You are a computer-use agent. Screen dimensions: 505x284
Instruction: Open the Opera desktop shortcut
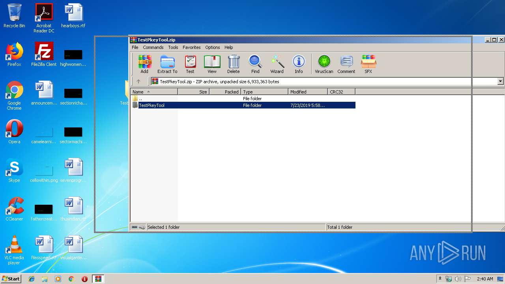(x=14, y=132)
